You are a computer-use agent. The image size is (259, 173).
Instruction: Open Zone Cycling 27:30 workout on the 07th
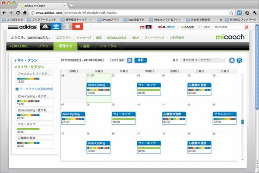click(x=73, y=118)
